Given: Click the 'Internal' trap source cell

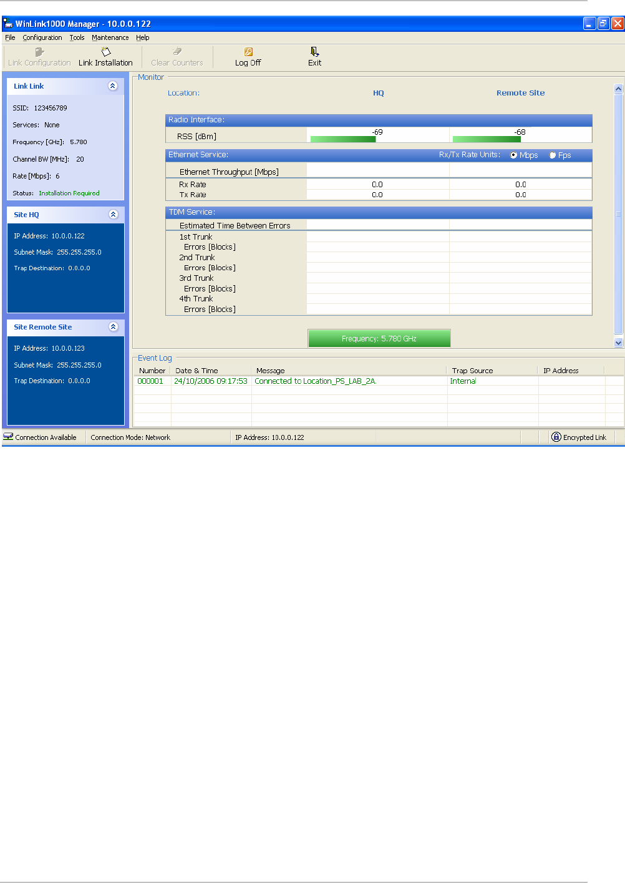Looking at the screenshot, I should (x=463, y=381).
